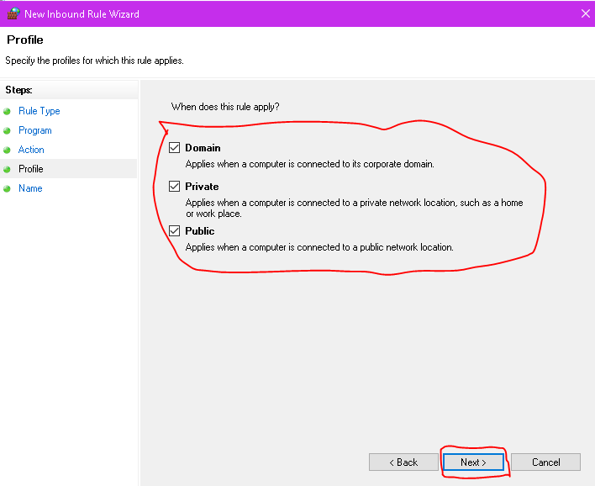Click the green bullet beside Rule Type
This screenshot has height=486, width=595.
[x=7, y=111]
